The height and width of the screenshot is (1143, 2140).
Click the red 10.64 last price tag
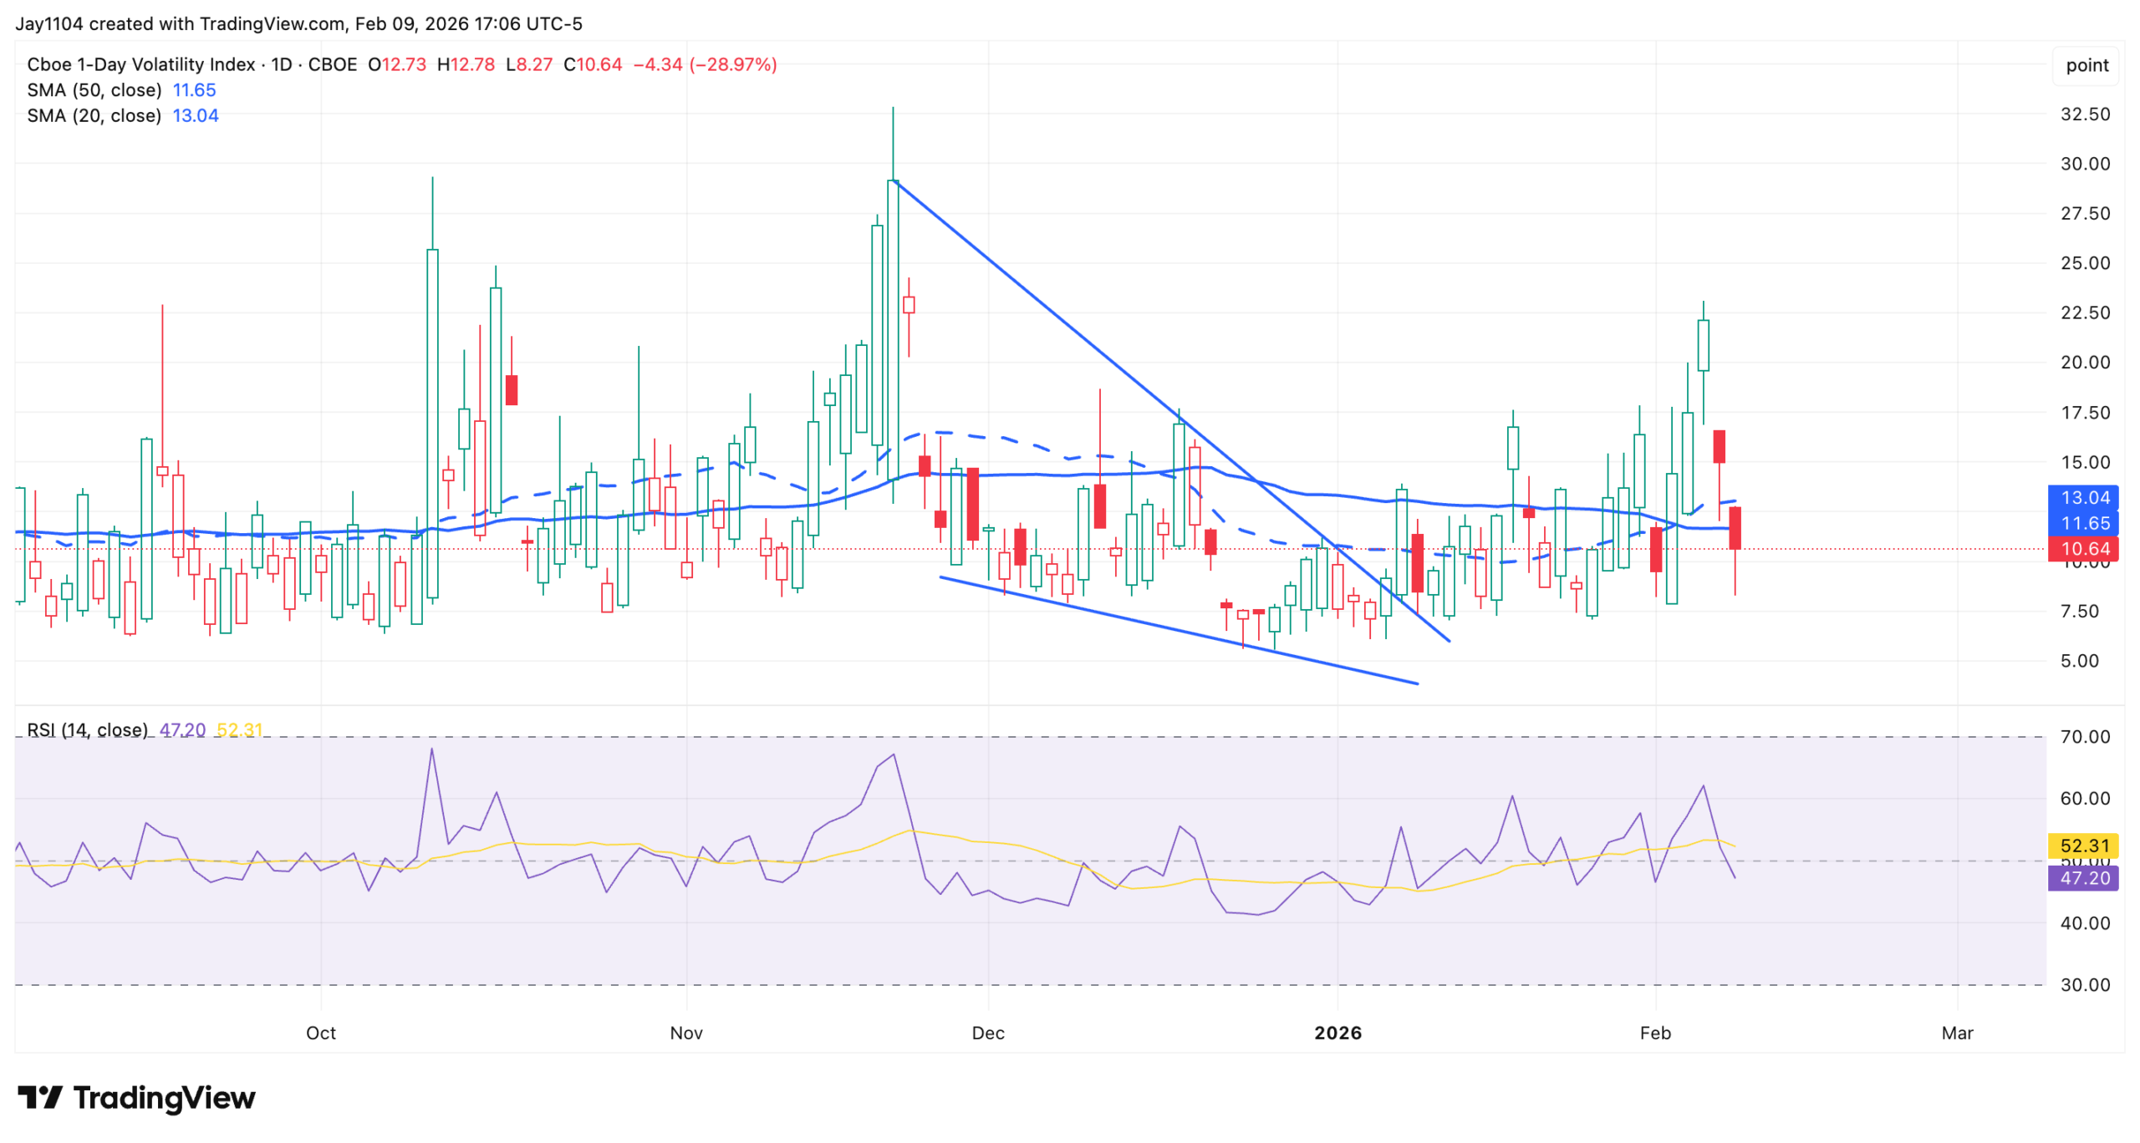(x=2081, y=549)
